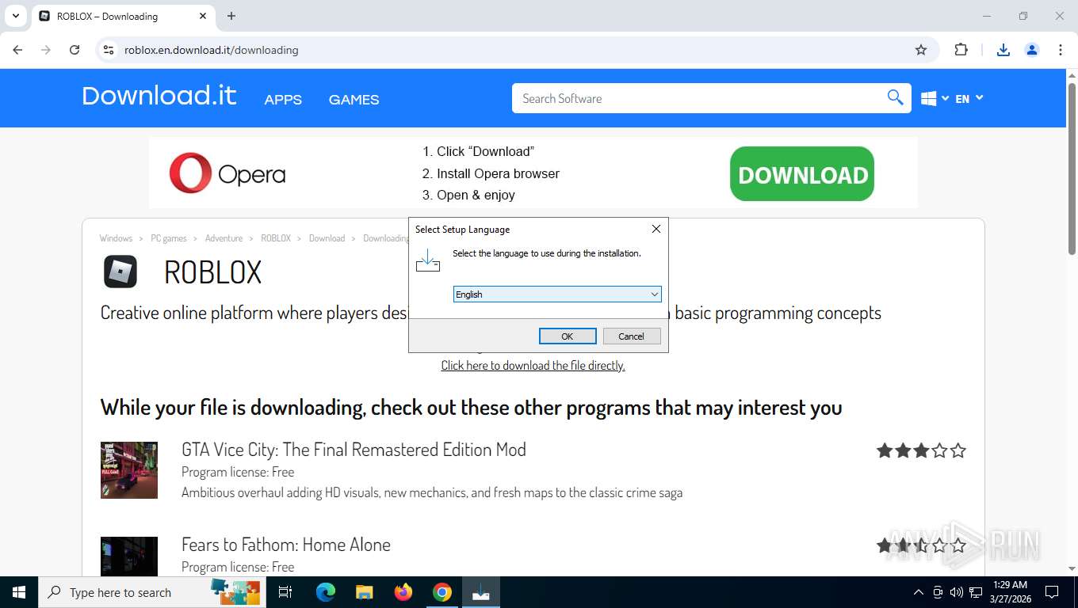This screenshot has width=1078, height=608.
Task: Close the Select Setup Language dialog
Action: 656,229
